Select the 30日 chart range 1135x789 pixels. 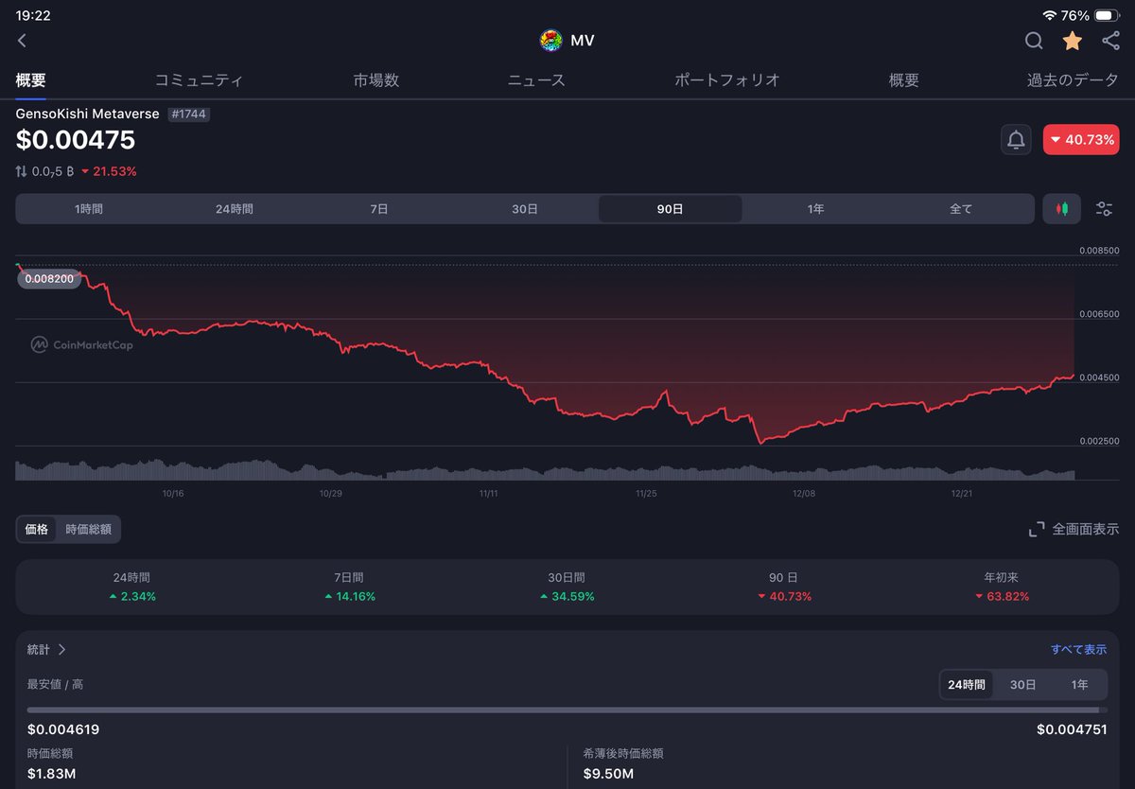click(x=525, y=209)
